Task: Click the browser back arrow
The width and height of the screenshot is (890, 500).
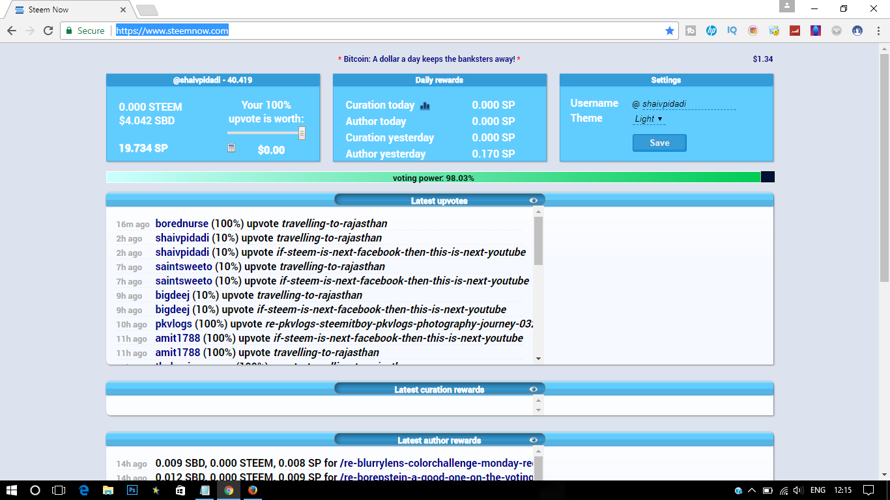Action: [12, 31]
